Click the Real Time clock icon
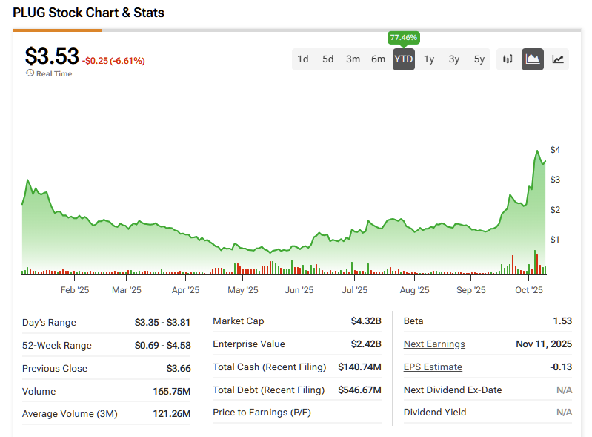The width and height of the screenshot is (592, 437). pos(30,73)
